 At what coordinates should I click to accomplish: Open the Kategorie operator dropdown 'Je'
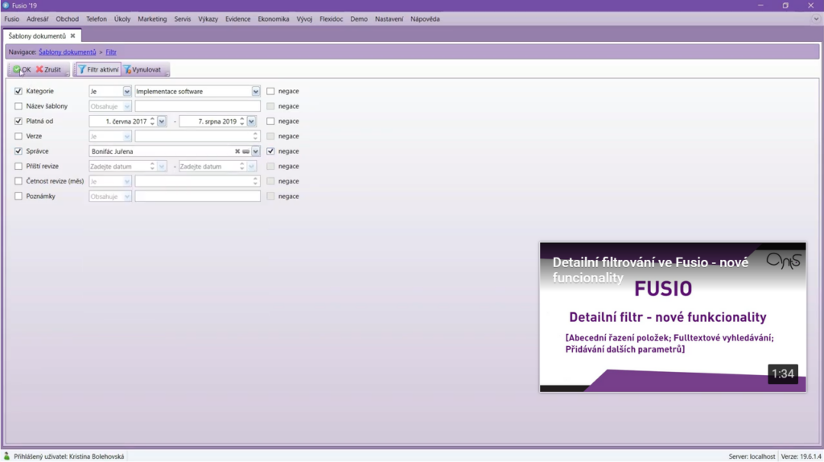(x=127, y=92)
